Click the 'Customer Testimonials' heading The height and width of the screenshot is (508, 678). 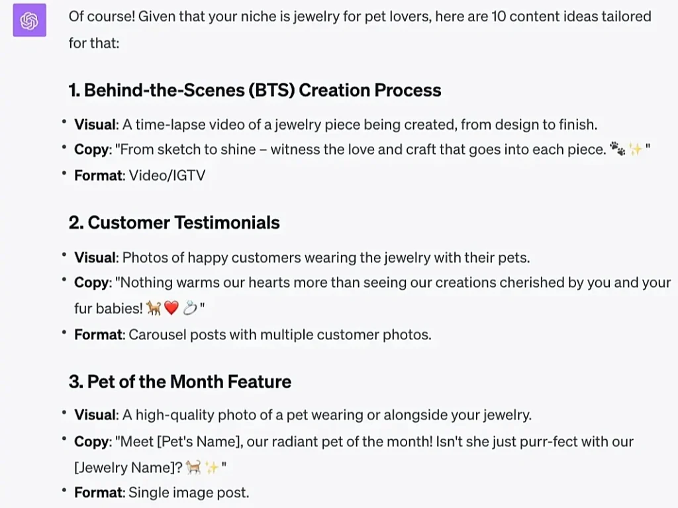pos(174,222)
